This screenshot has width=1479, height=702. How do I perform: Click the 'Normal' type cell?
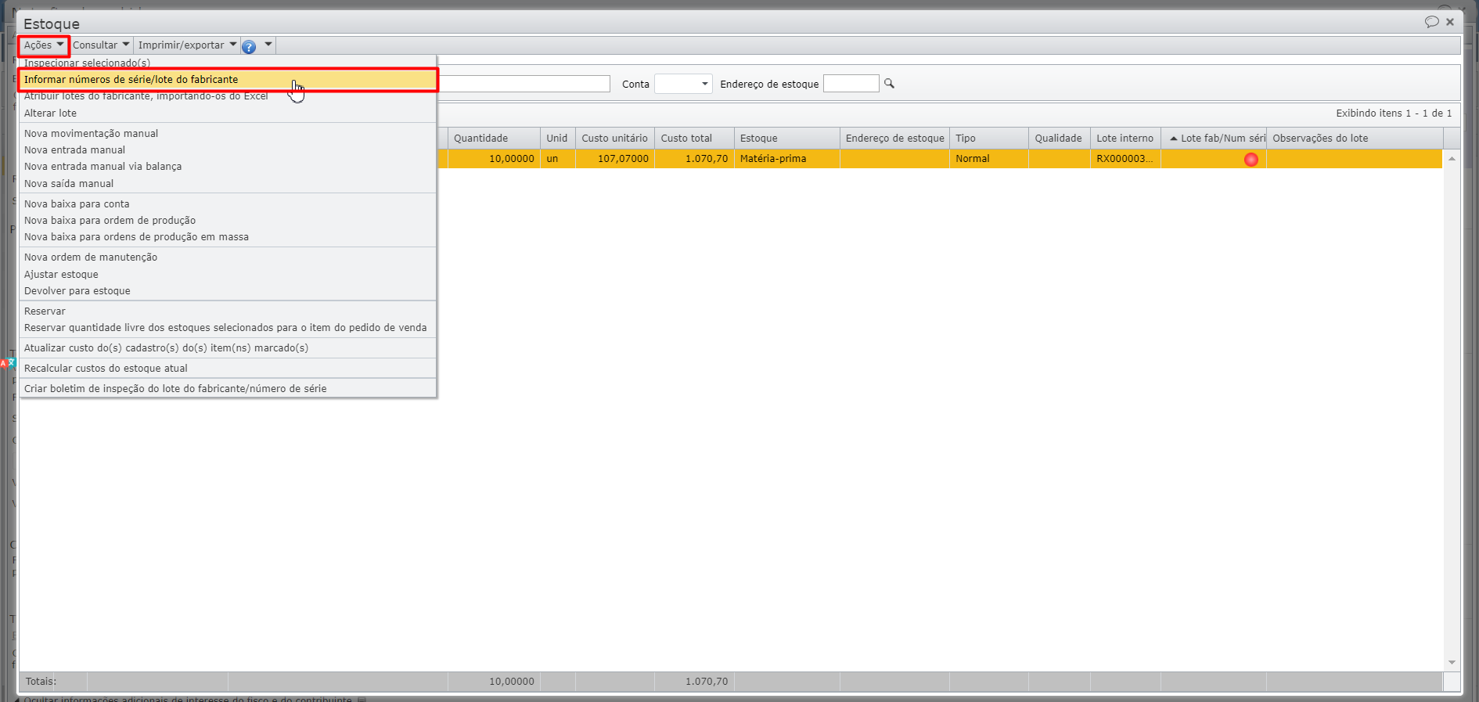[989, 159]
